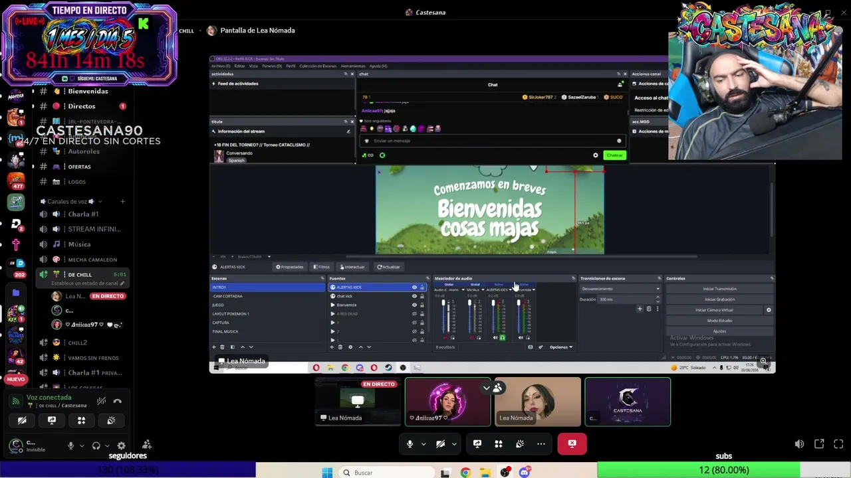Open Colección de Escenas menu in OBS

pyautogui.click(x=318, y=66)
